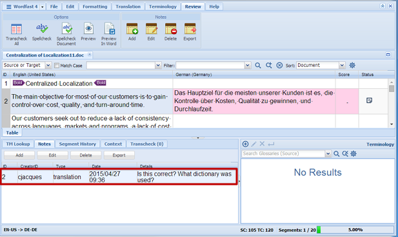The width and height of the screenshot is (398, 237).
Task: Toggle the Match Case checkbox
Action: tap(57, 66)
